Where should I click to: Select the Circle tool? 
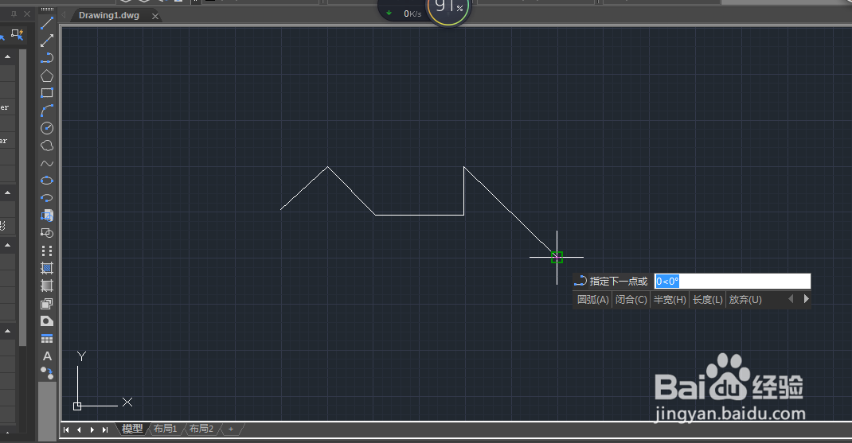point(47,128)
